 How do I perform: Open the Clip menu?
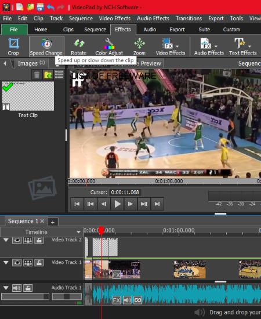point(38,19)
